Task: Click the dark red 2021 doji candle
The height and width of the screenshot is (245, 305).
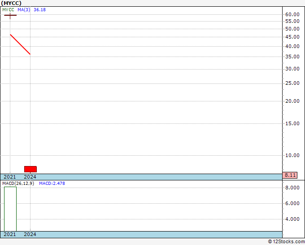Action: [10, 15]
